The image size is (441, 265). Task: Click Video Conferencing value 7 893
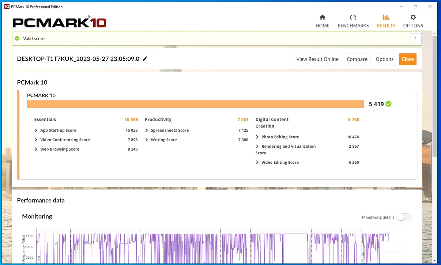(133, 140)
